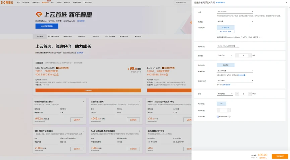
Task: Click the diamond logo beside 上云首选 新年普惠
Action: [x=39, y=15]
